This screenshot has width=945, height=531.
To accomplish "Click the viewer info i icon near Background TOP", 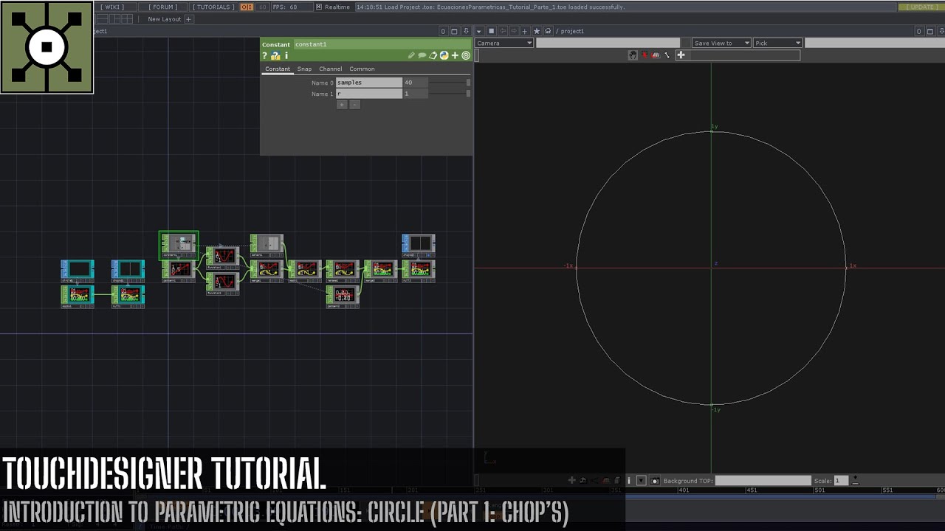I will point(629,481).
